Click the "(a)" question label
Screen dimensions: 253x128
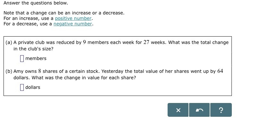pyautogui.click(x=9, y=42)
